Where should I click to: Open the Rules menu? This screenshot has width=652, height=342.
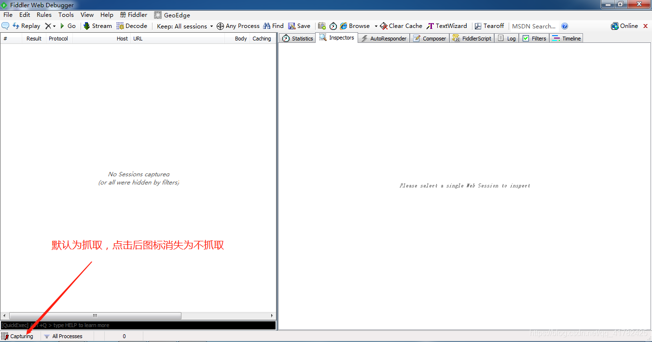point(44,15)
